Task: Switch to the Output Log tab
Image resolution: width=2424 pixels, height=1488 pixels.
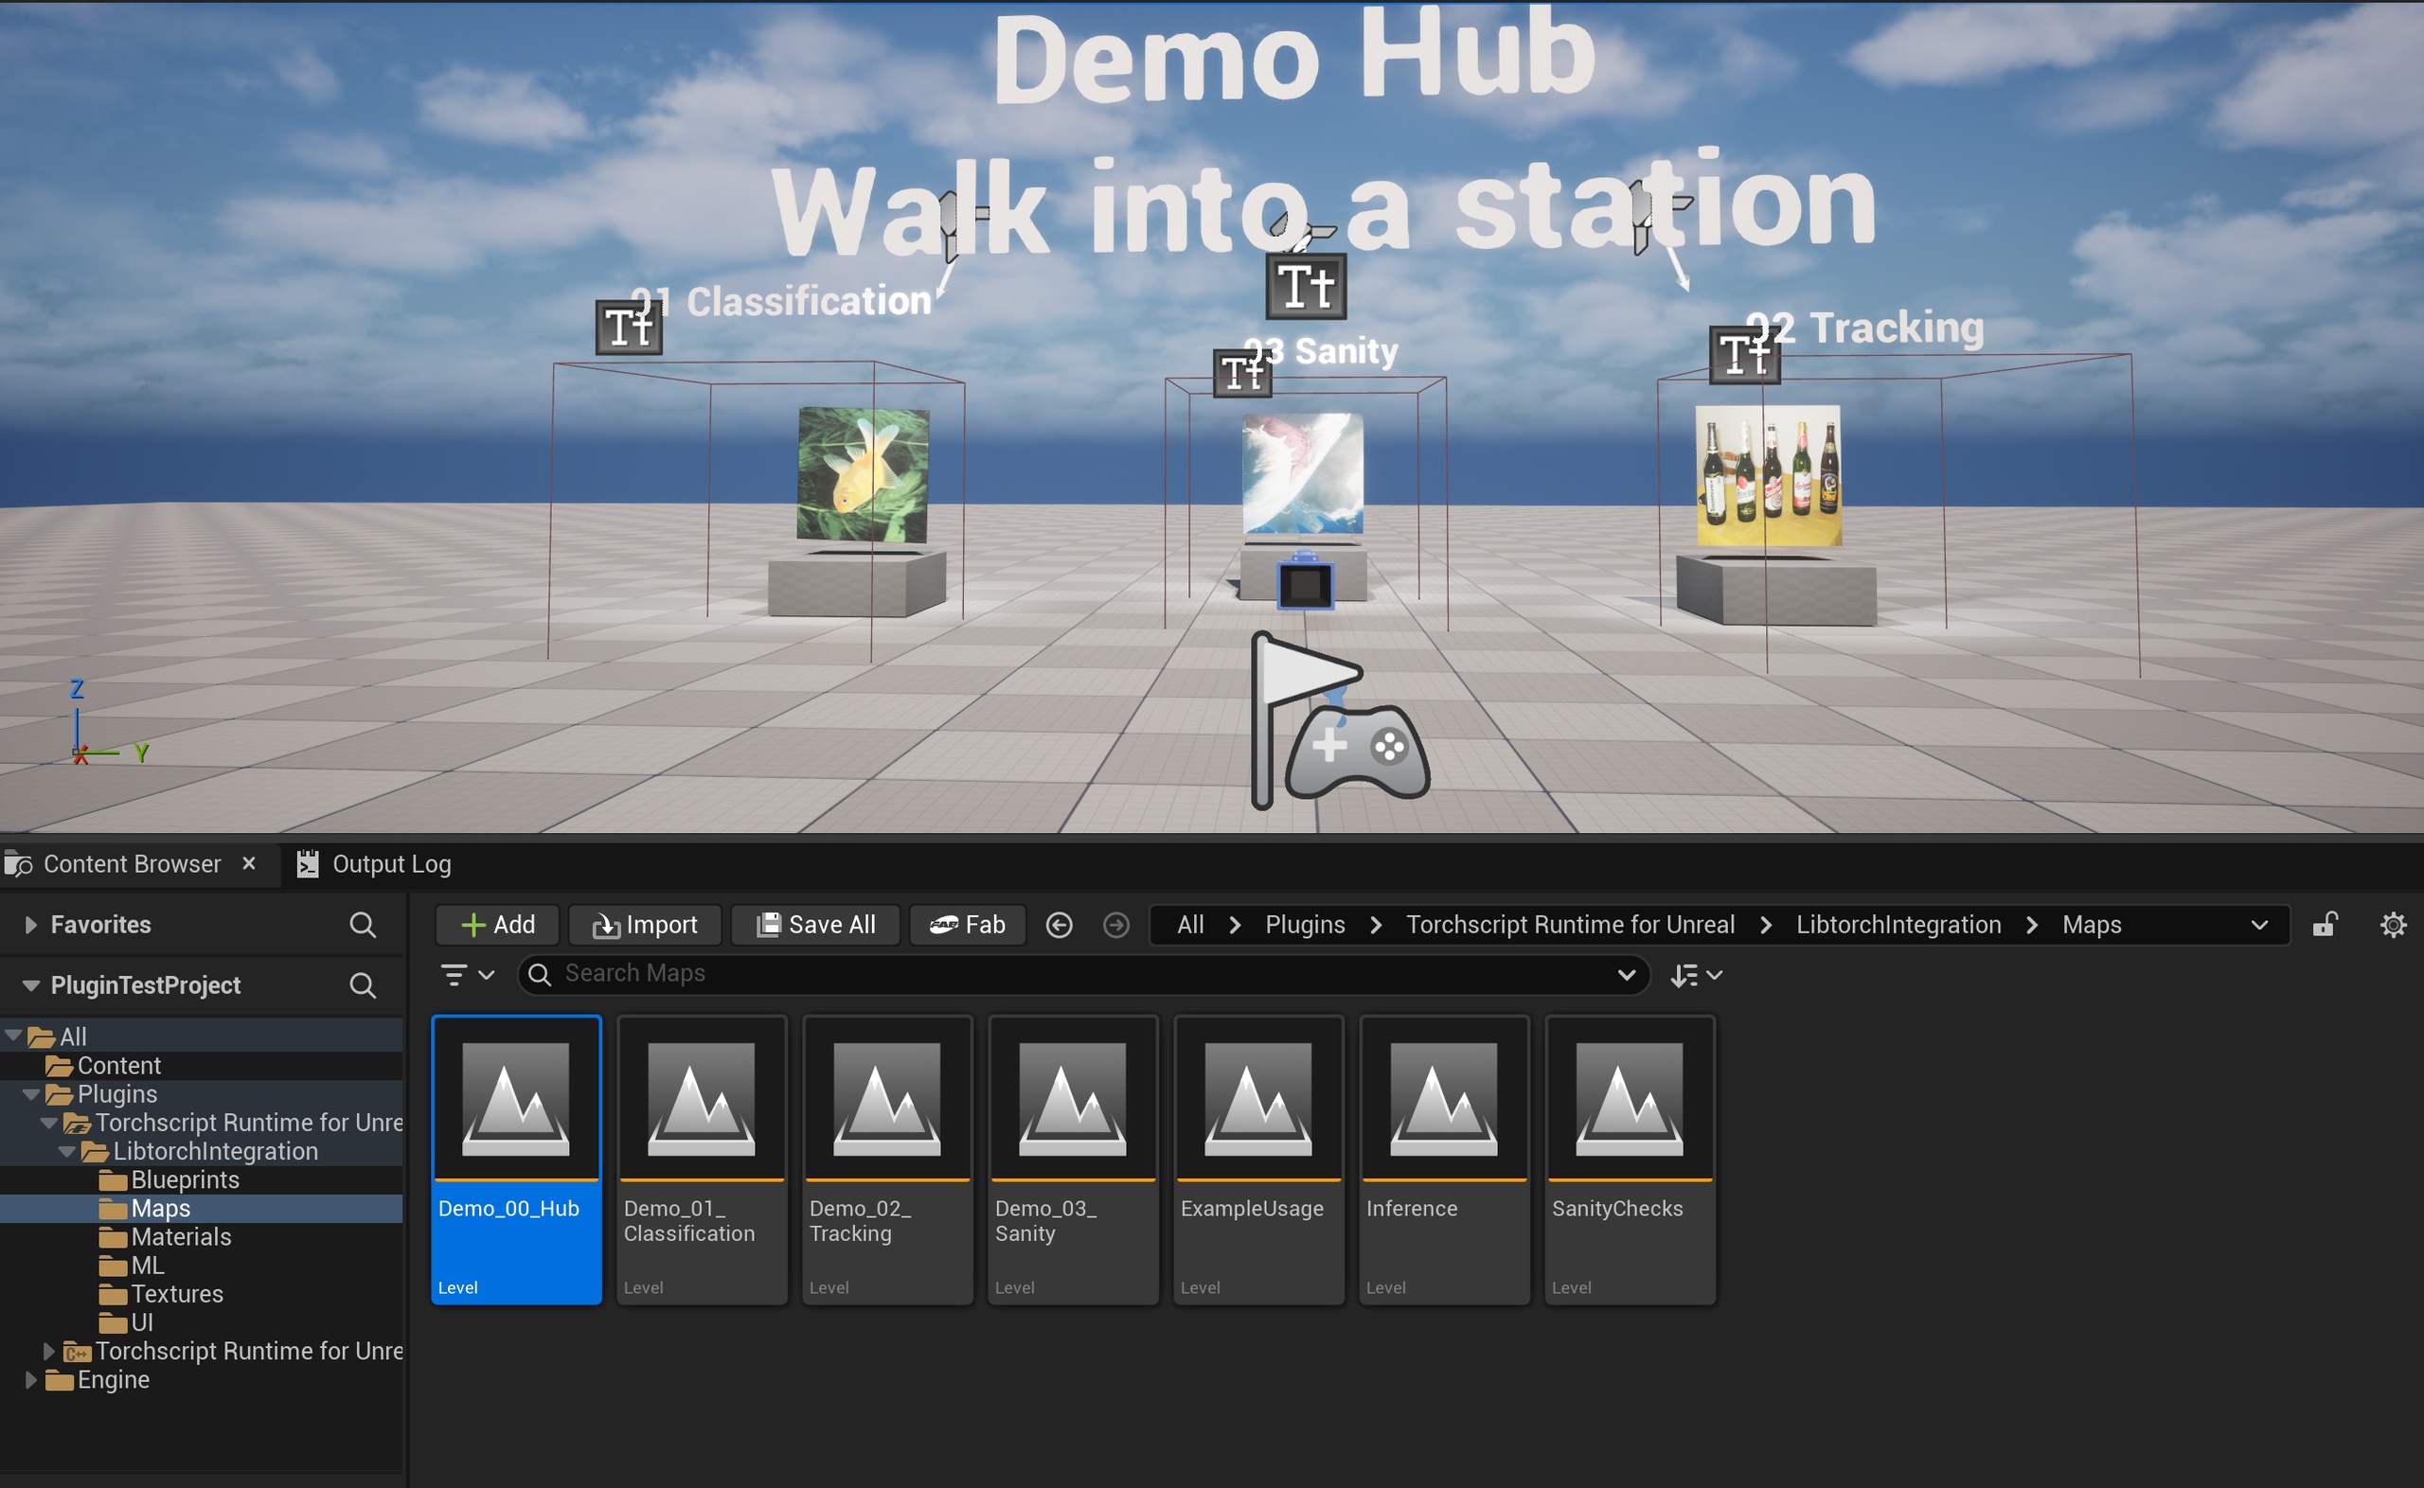Action: point(374,864)
